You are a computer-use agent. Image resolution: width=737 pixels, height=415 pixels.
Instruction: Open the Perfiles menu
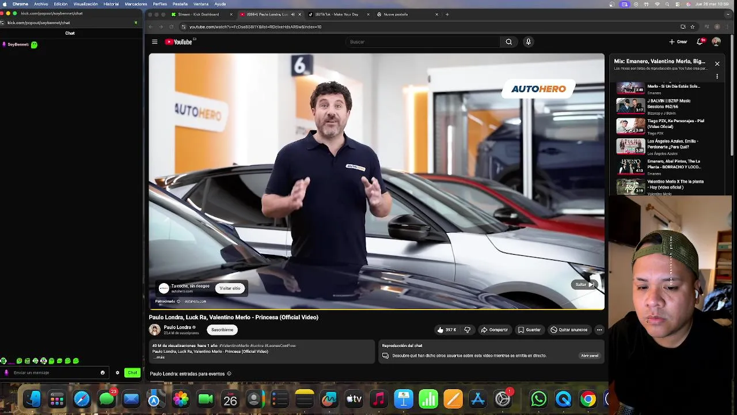[x=159, y=4]
